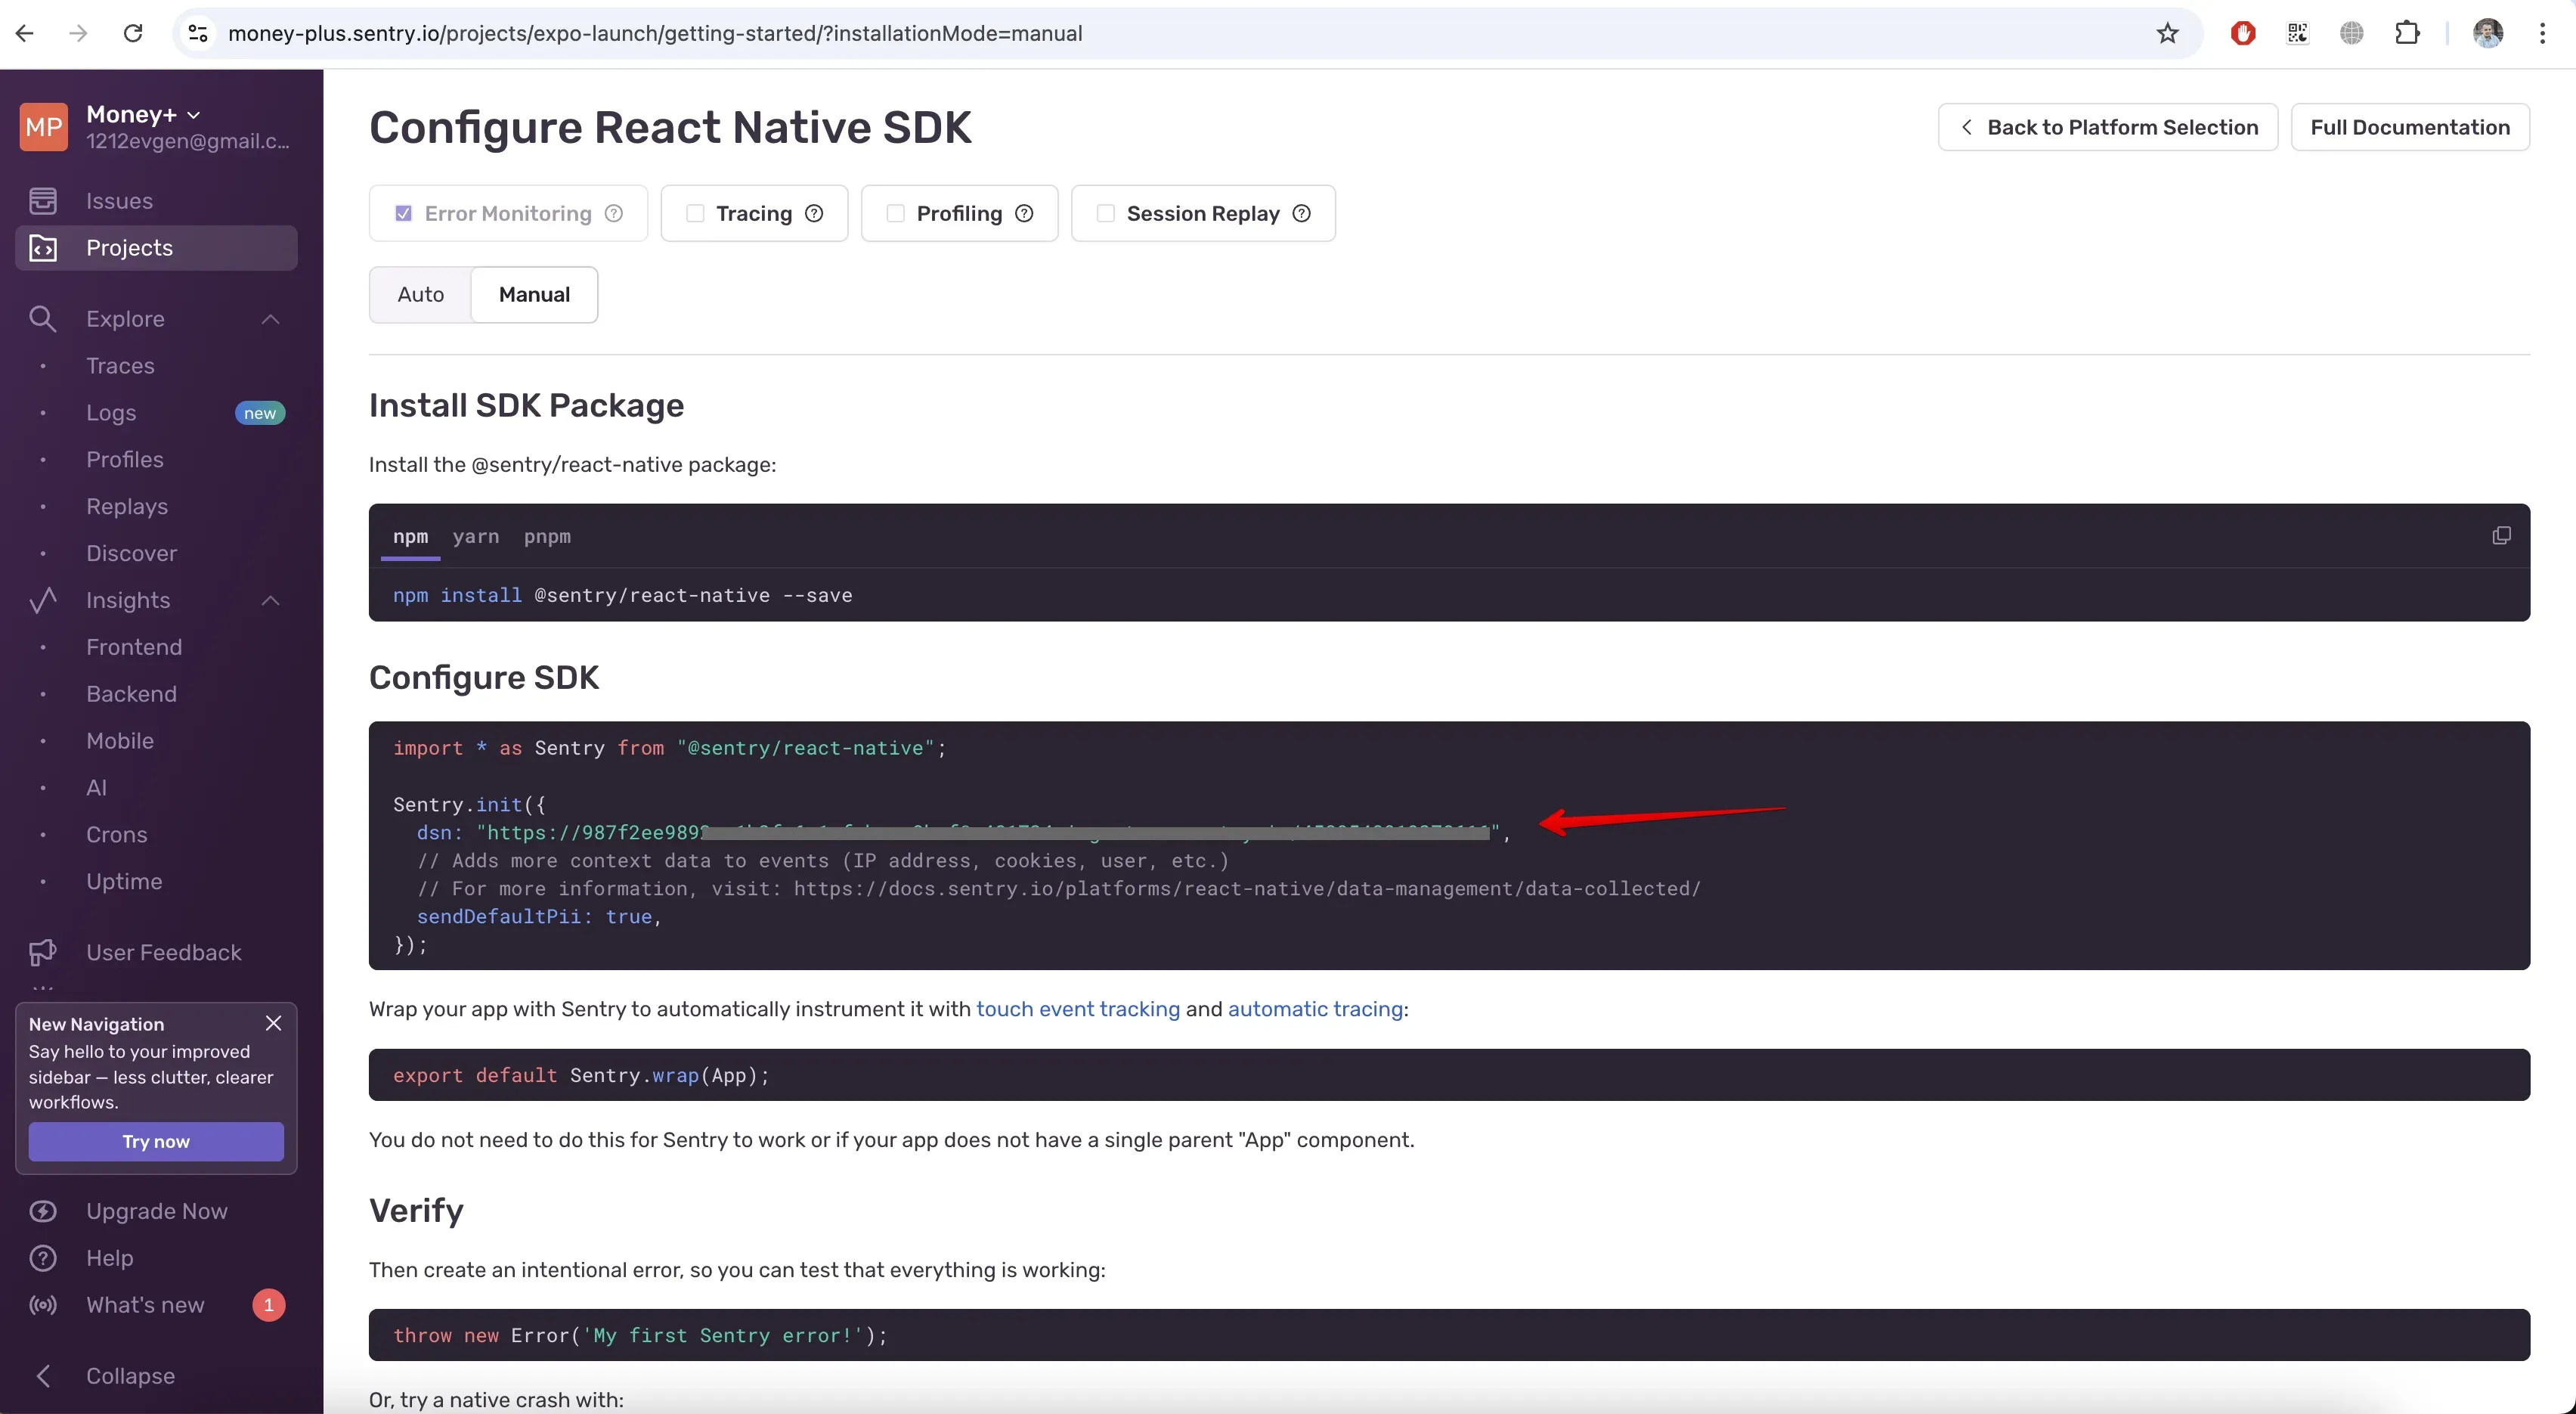The width and height of the screenshot is (2576, 1414).
Task: Open Full Documentation
Action: (x=2409, y=127)
